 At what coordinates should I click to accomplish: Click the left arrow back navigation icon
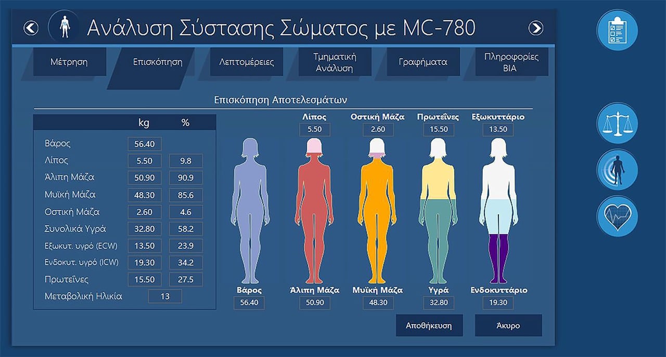pos(31,28)
